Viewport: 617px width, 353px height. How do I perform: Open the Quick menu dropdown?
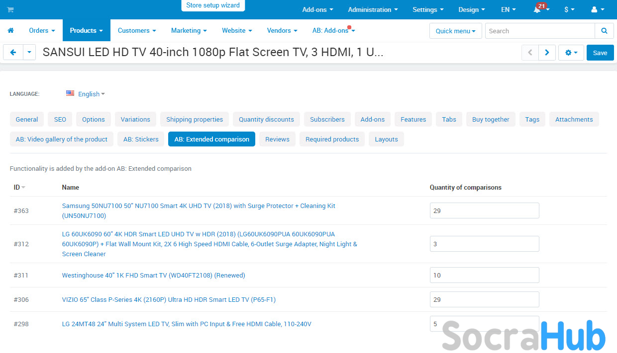pyautogui.click(x=456, y=31)
